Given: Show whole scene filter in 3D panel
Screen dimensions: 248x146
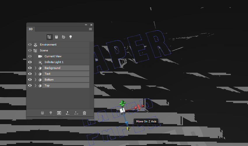Looking at the screenshot, I should pyautogui.click(x=49, y=37).
